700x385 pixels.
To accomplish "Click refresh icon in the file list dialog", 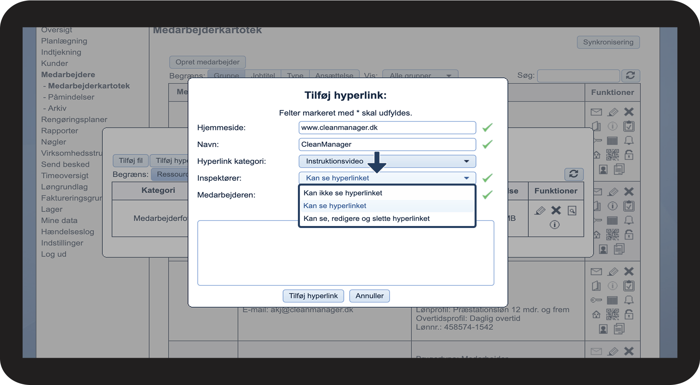I will pyautogui.click(x=574, y=174).
